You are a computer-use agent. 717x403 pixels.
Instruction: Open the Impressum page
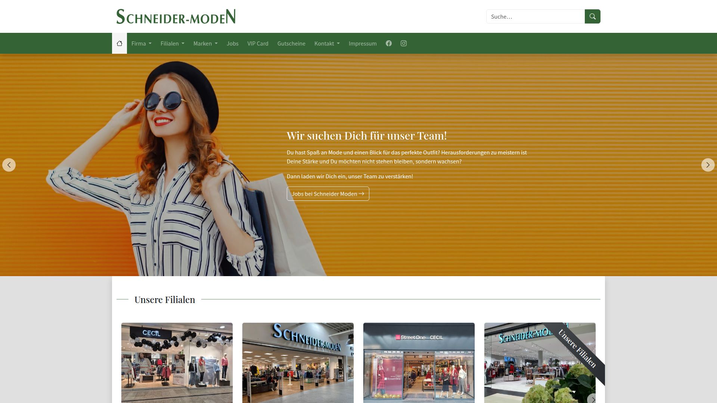click(363, 43)
